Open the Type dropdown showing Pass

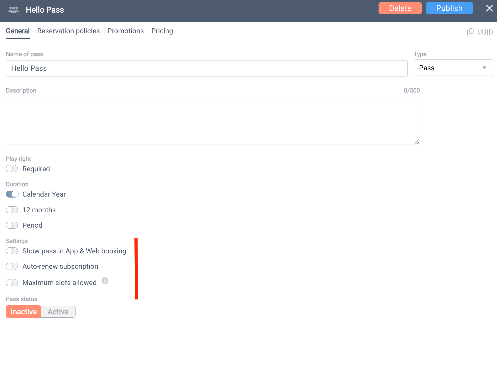pyautogui.click(x=453, y=68)
